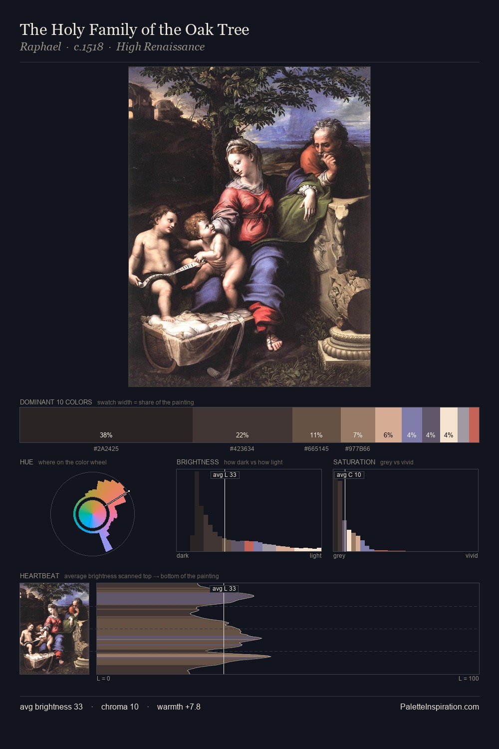
Task: Click the Heartbeat brightness scan caption
Action: pyautogui.click(x=141, y=576)
